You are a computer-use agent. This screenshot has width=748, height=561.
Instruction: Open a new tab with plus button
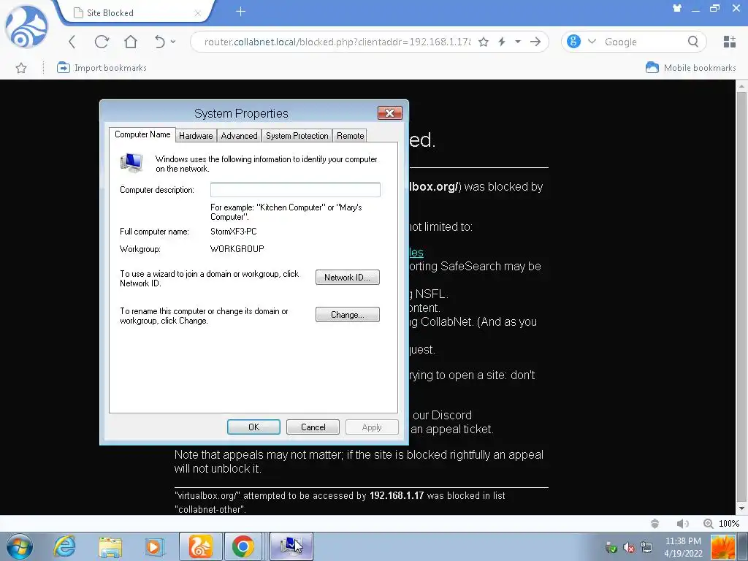click(x=240, y=12)
